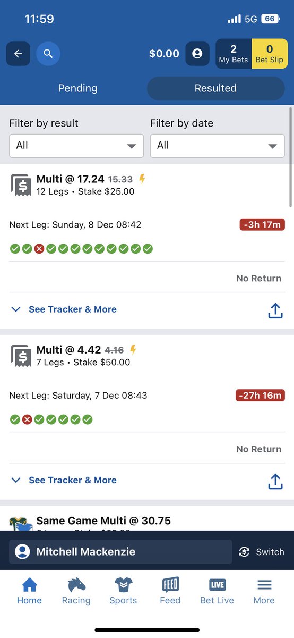Open the search magnifier icon
This screenshot has height=638, width=294.
click(x=48, y=54)
